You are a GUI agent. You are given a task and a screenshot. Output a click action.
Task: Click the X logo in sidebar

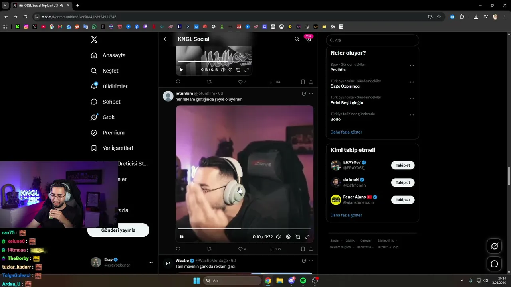click(94, 39)
